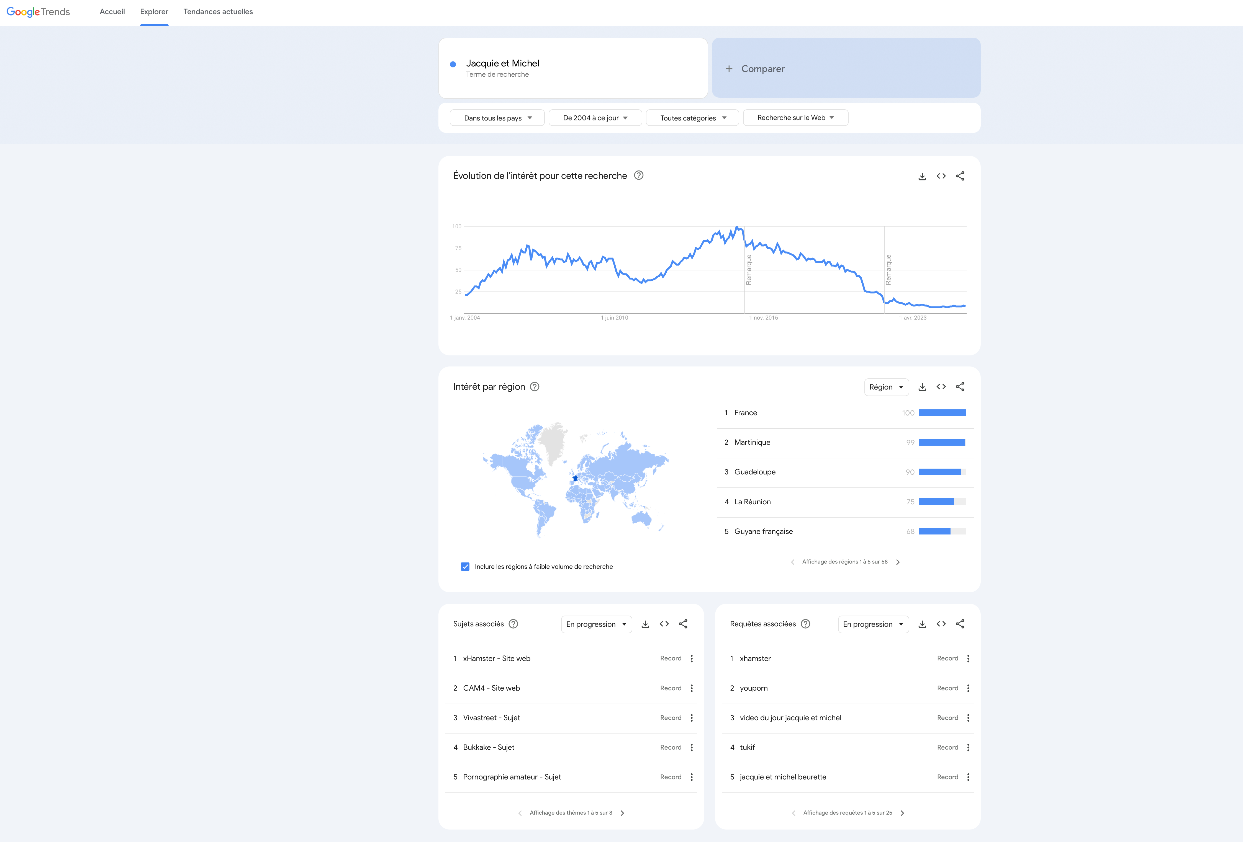Switch to Tendances actuelles tab

coord(218,12)
